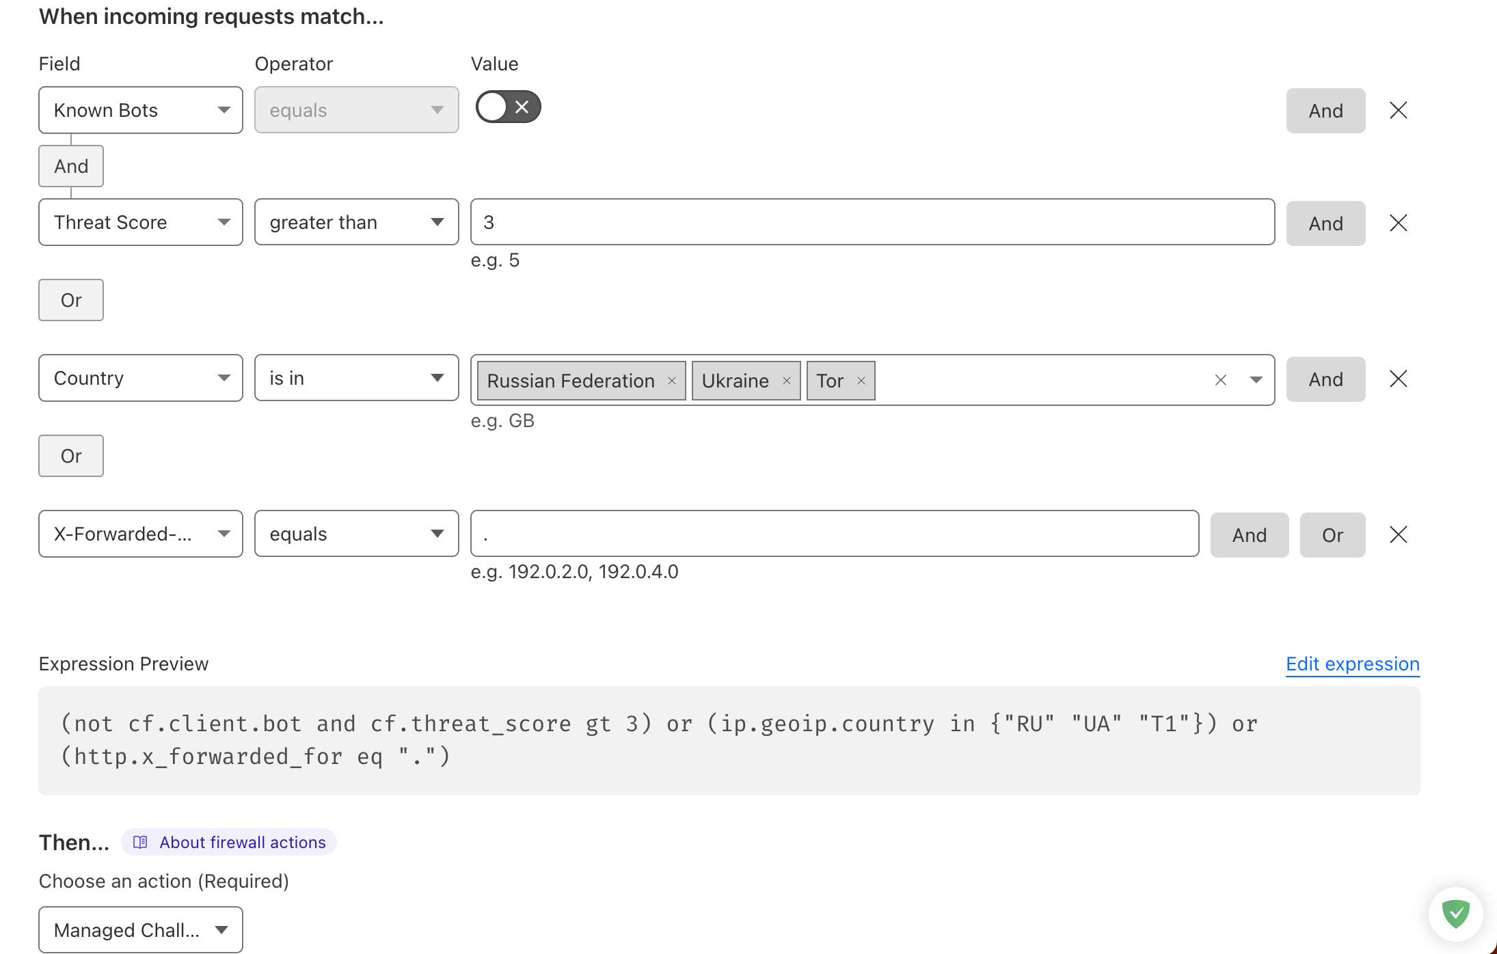Toggle the Known Bots value switch

click(x=508, y=107)
